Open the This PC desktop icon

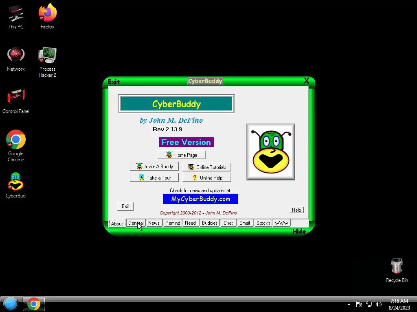16,17
